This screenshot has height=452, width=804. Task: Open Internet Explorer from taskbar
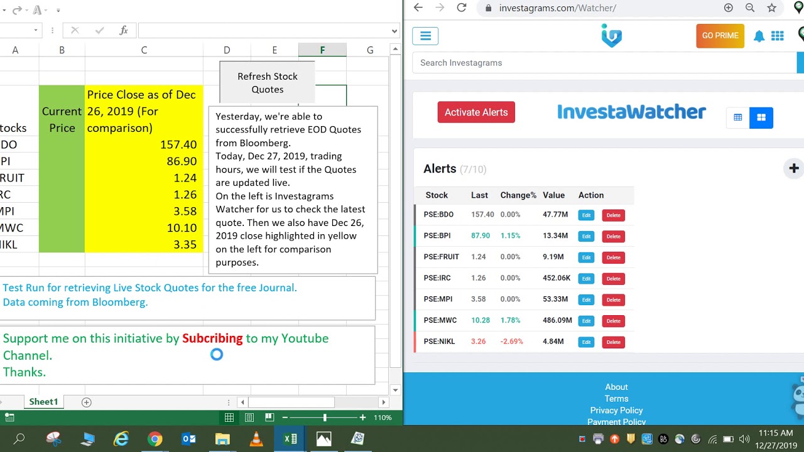pyautogui.click(x=121, y=439)
